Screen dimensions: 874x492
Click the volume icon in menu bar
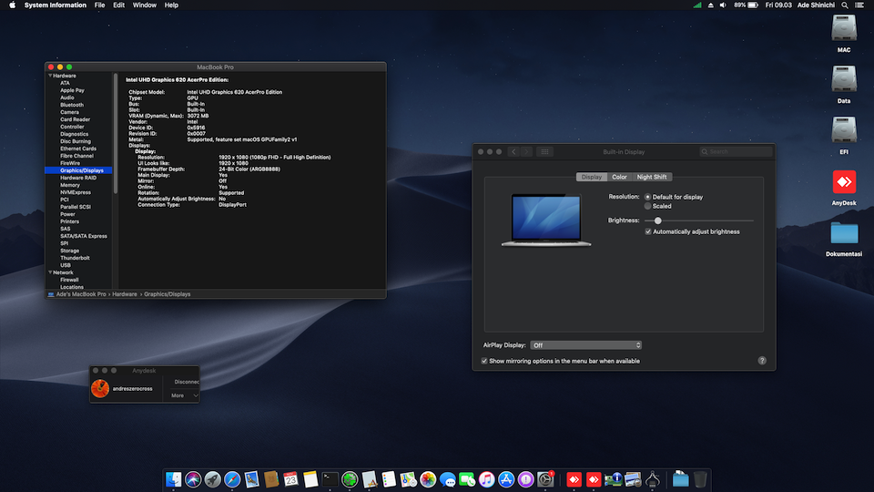coord(723,5)
